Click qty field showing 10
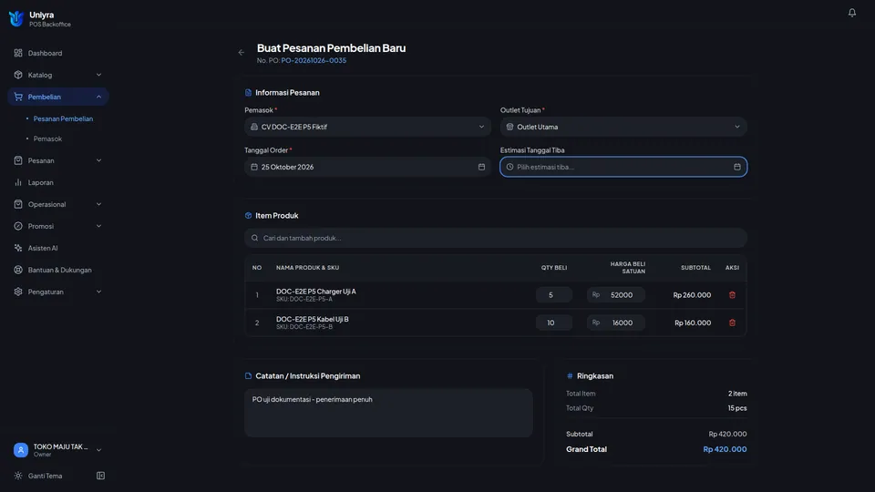 (553, 323)
